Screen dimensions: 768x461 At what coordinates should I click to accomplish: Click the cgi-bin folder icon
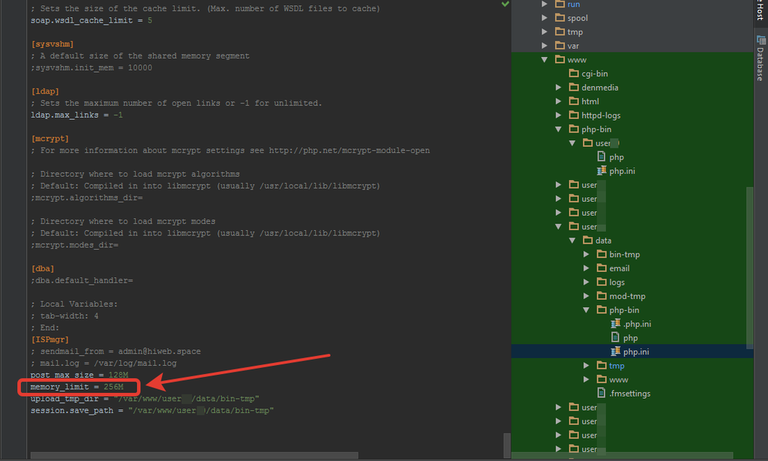point(574,73)
